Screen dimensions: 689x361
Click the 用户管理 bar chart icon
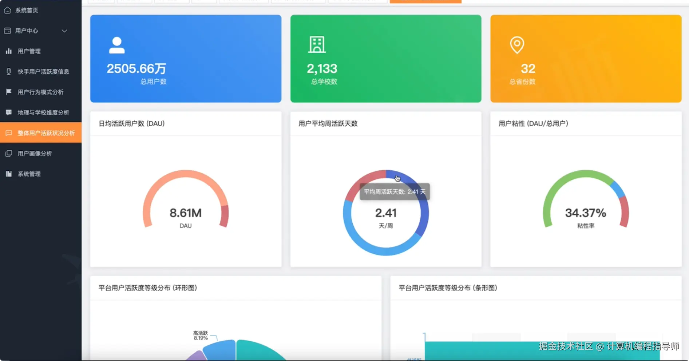coord(8,51)
